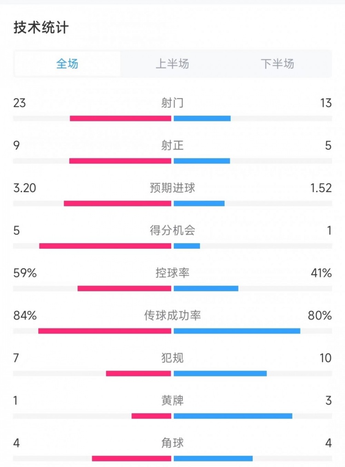
Task: Select the 预期进球 label
Action: click(x=172, y=188)
